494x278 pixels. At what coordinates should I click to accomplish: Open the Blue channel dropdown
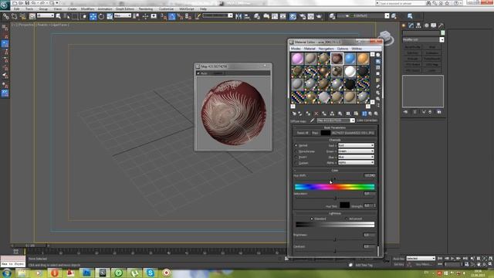coord(356,157)
